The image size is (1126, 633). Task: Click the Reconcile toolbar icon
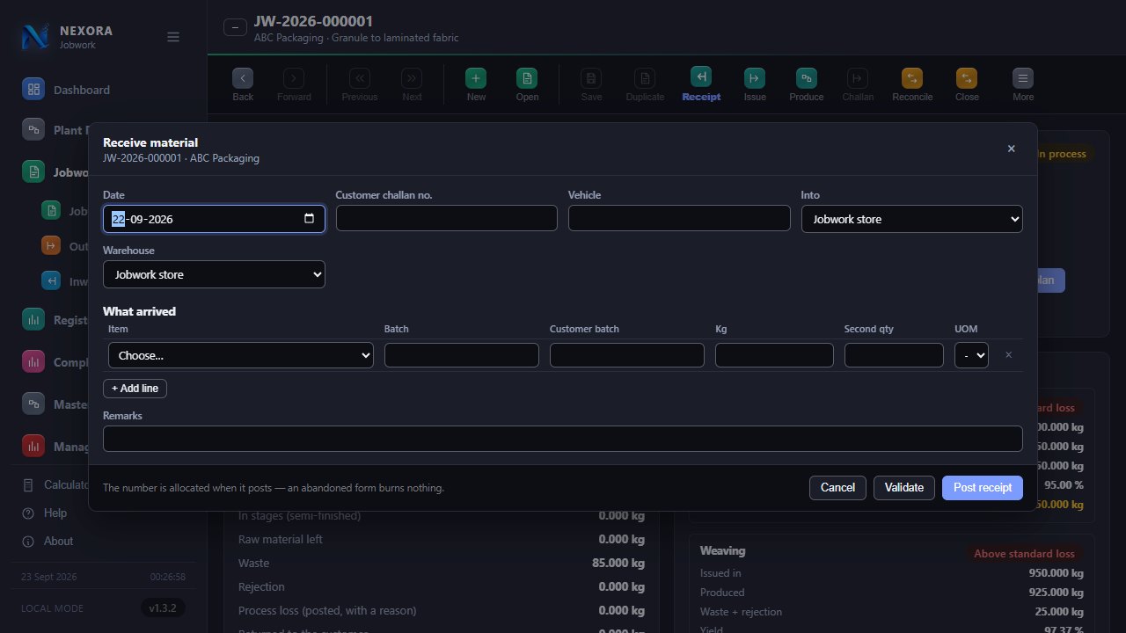click(912, 77)
